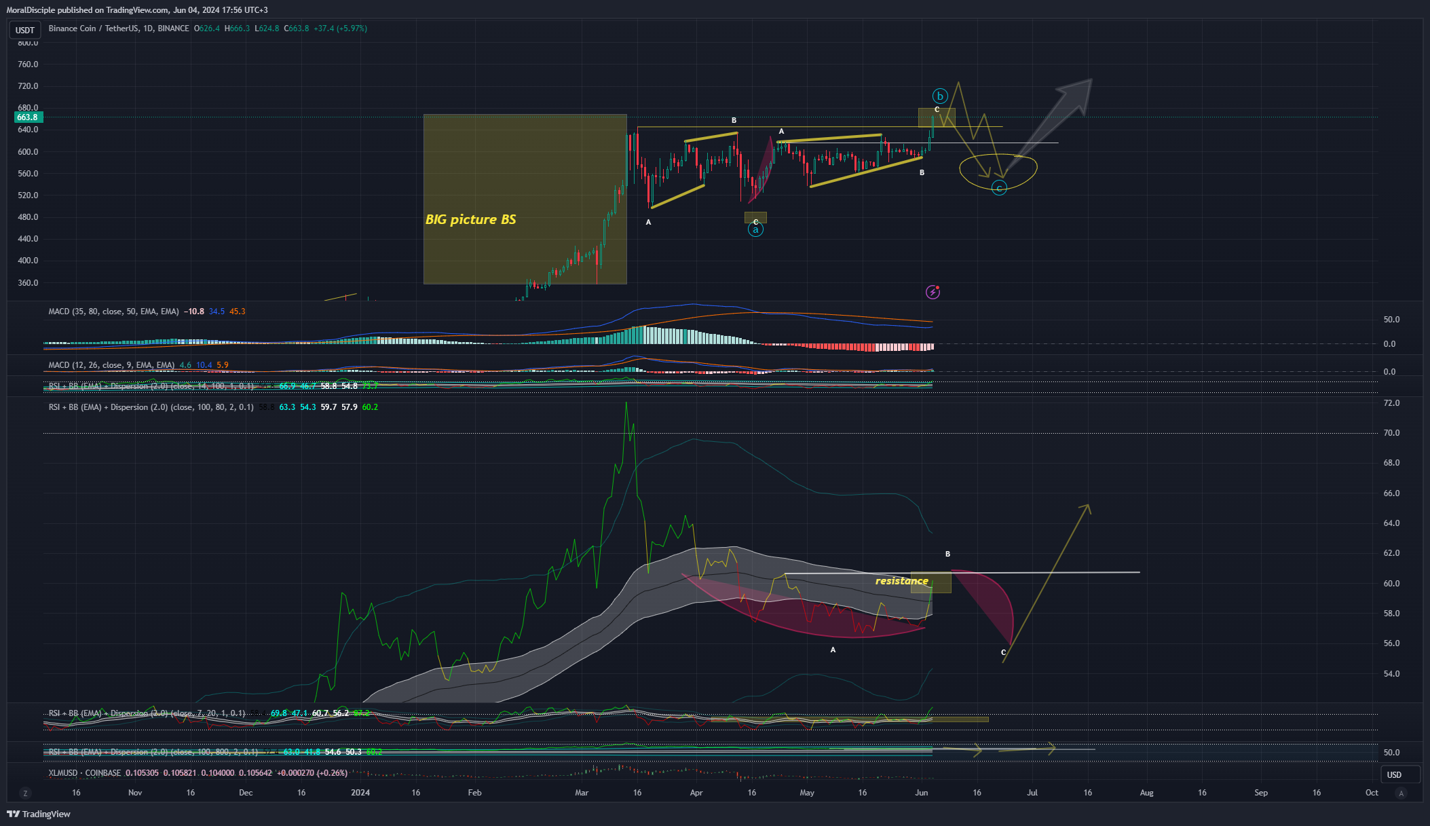Click the 2024 time axis label
The height and width of the screenshot is (826, 1430).
click(x=360, y=793)
